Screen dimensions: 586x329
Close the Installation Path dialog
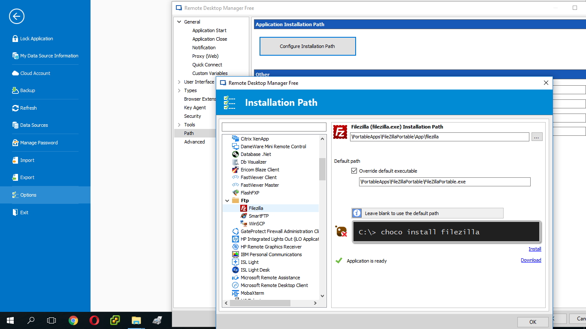pos(546,83)
